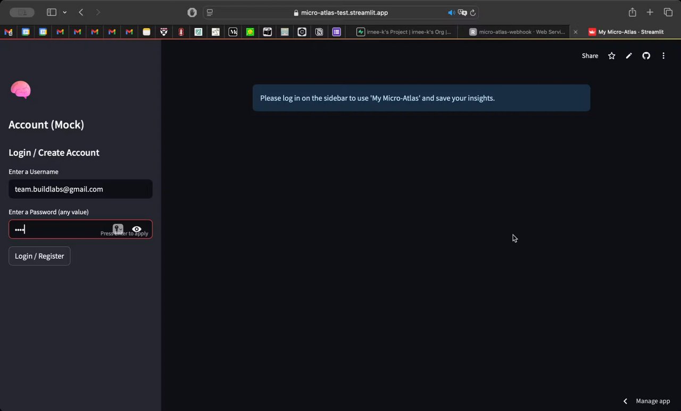Viewport: 681px width, 411px height.
Task: Focus the Enter a Username field
Action: 80,189
